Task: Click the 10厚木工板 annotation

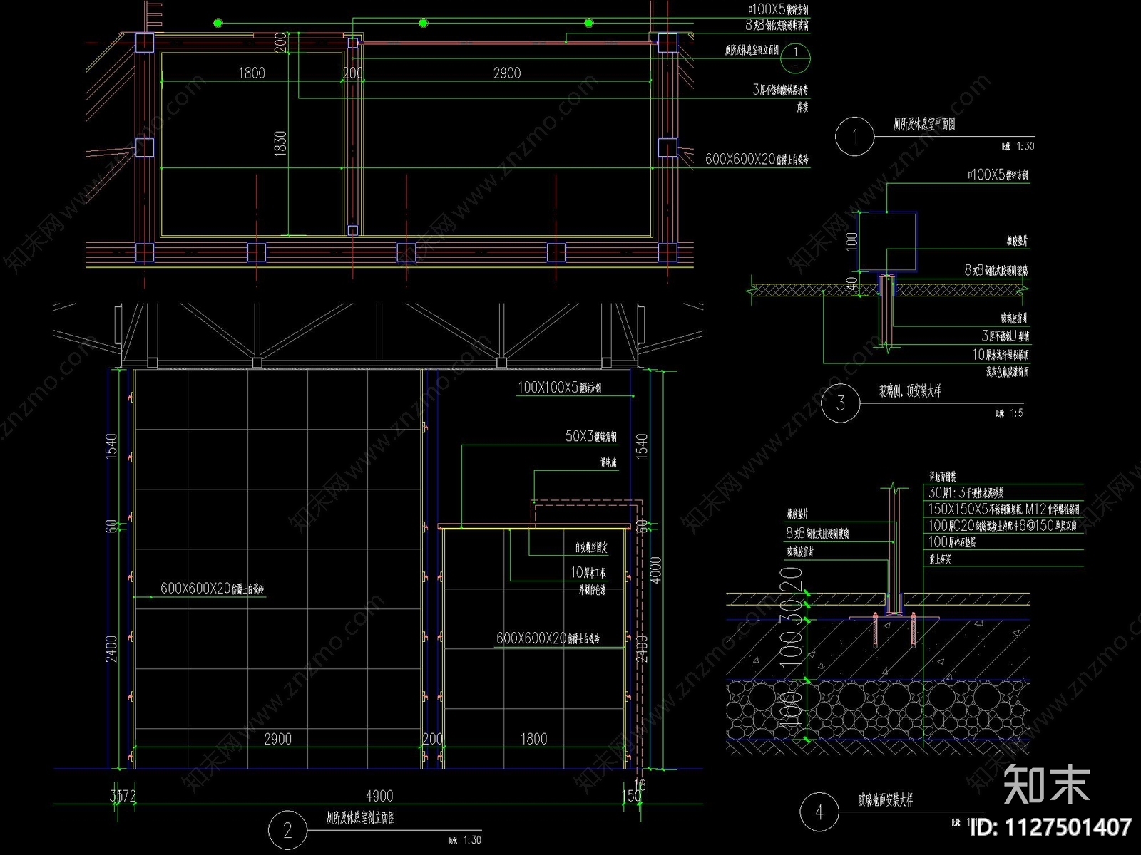Action: tap(588, 572)
